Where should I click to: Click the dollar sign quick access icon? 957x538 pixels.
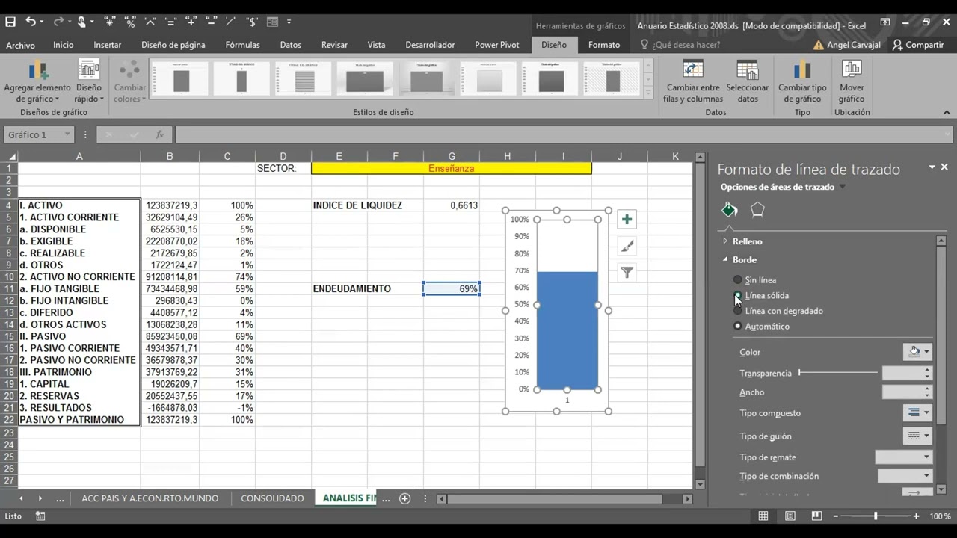[251, 22]
